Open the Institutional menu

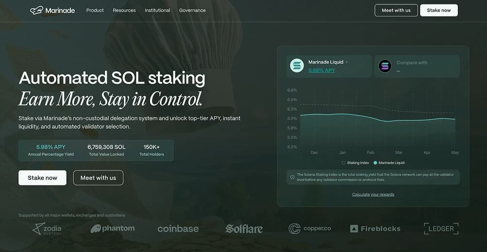click(x=157, y=10)
